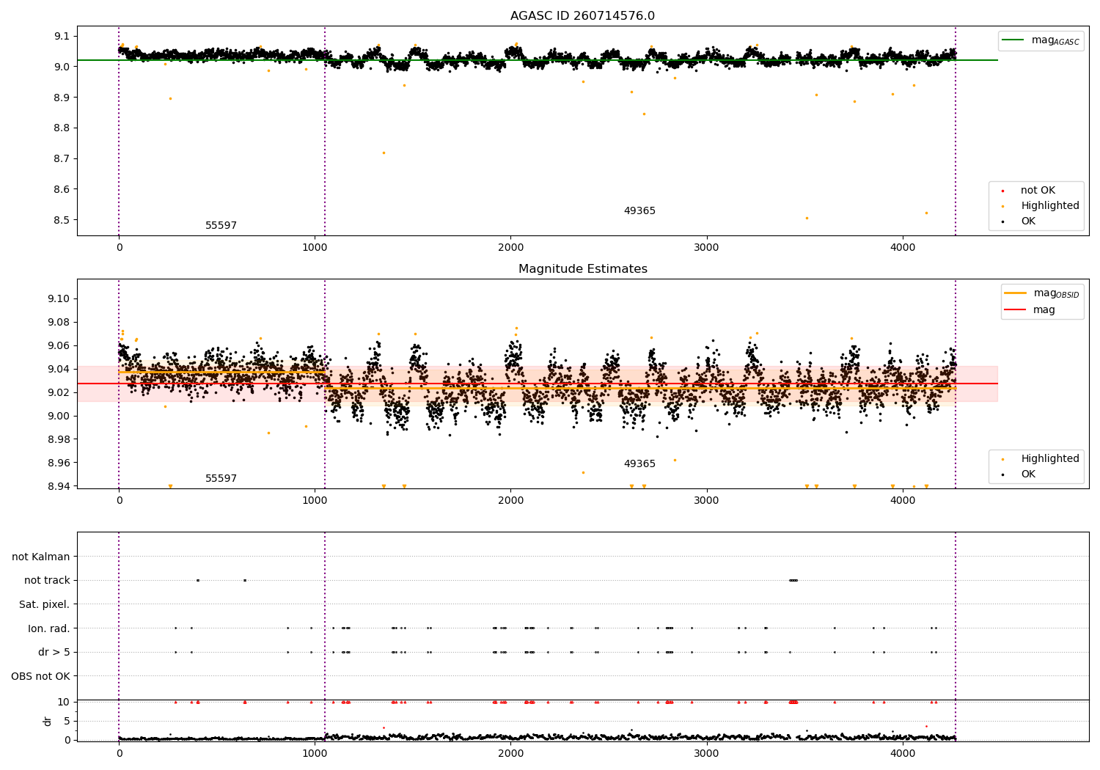Viewport: 1100px width, 770px height.
Task: Click the 3000 x-axis tick under Magnitude Estimates
Action: pyautogui.click(x=707, y=501)
